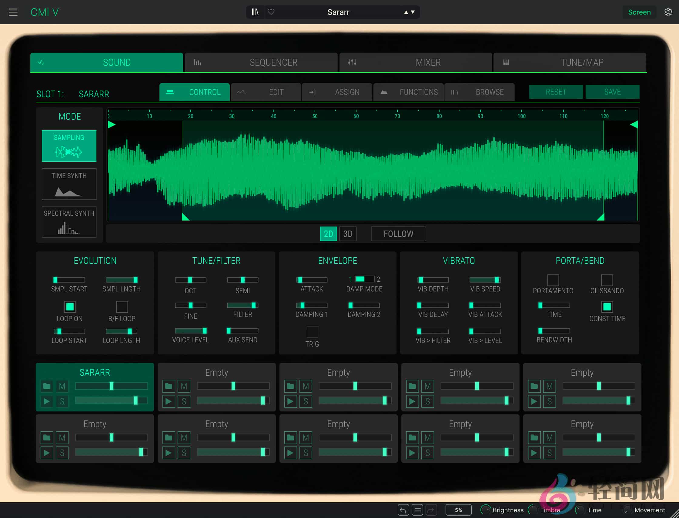Open the folder browser for the Sararr slot
The height and width of the screenshot is (518, 679).
(x=47, y=386)
